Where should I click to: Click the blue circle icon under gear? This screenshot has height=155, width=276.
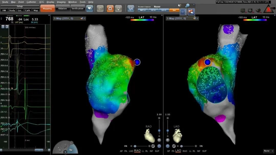pos(182,12)
